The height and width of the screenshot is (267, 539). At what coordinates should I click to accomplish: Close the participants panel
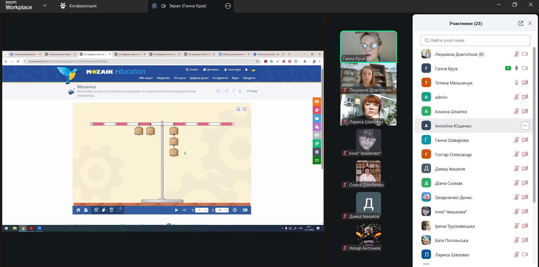530,23
